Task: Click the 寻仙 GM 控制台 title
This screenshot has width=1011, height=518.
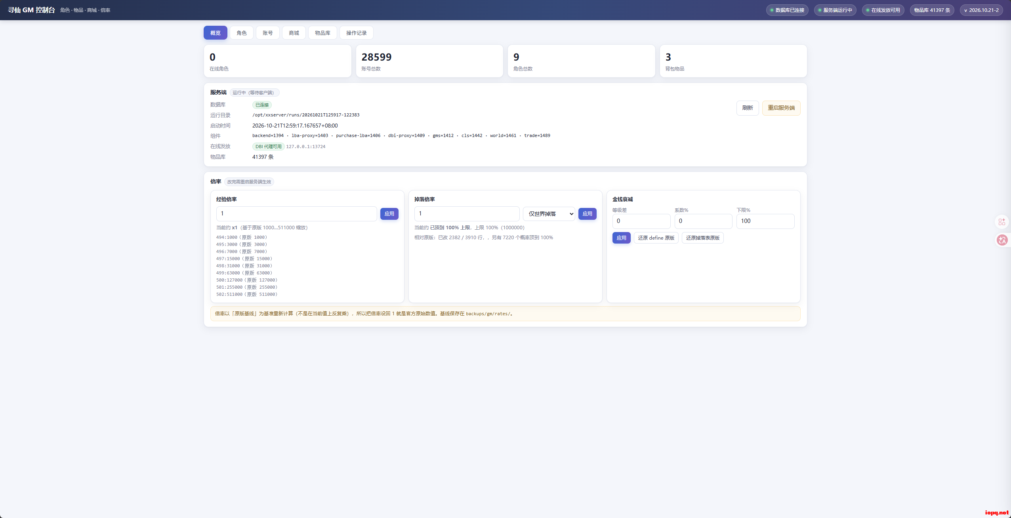Action: [x=32, y=10]
